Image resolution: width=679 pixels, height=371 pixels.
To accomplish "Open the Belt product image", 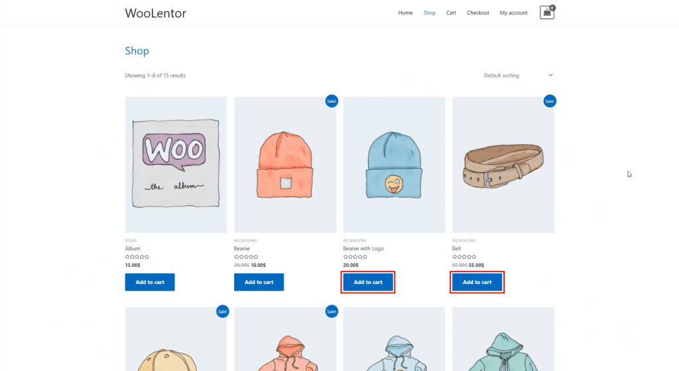I will click(x=503, y=165).
